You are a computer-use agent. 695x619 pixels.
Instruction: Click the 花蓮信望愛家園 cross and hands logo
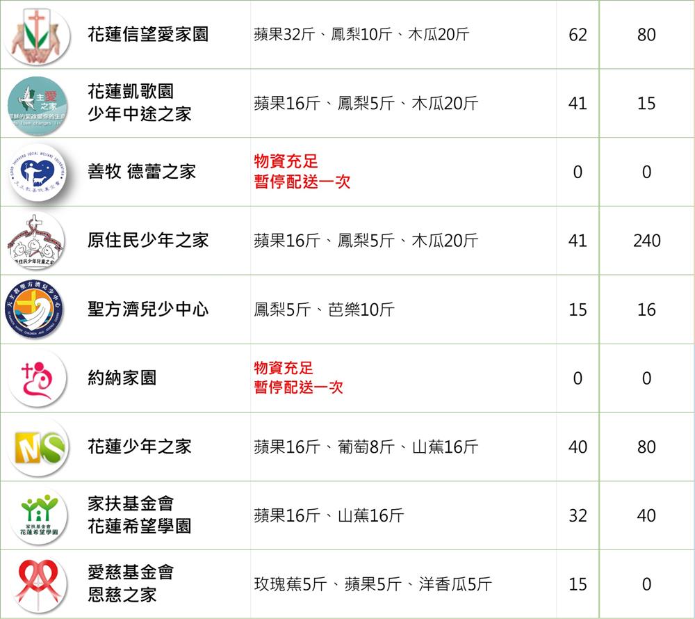pyautogui.click(x=37, y=35)
